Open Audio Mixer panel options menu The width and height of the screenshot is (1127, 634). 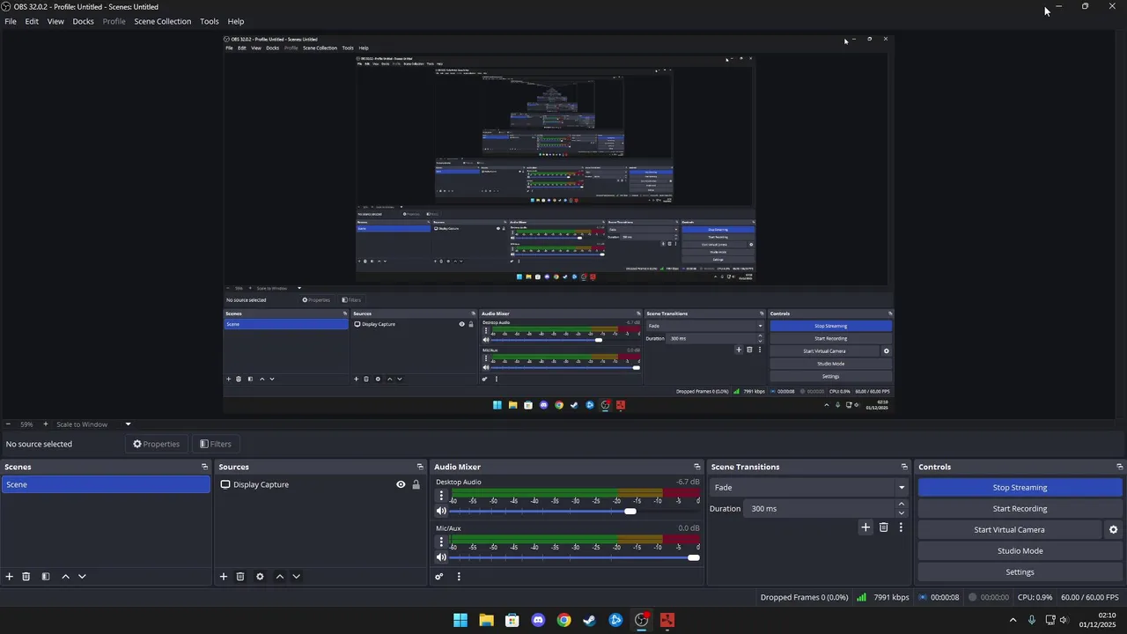[x=459, y=577]
